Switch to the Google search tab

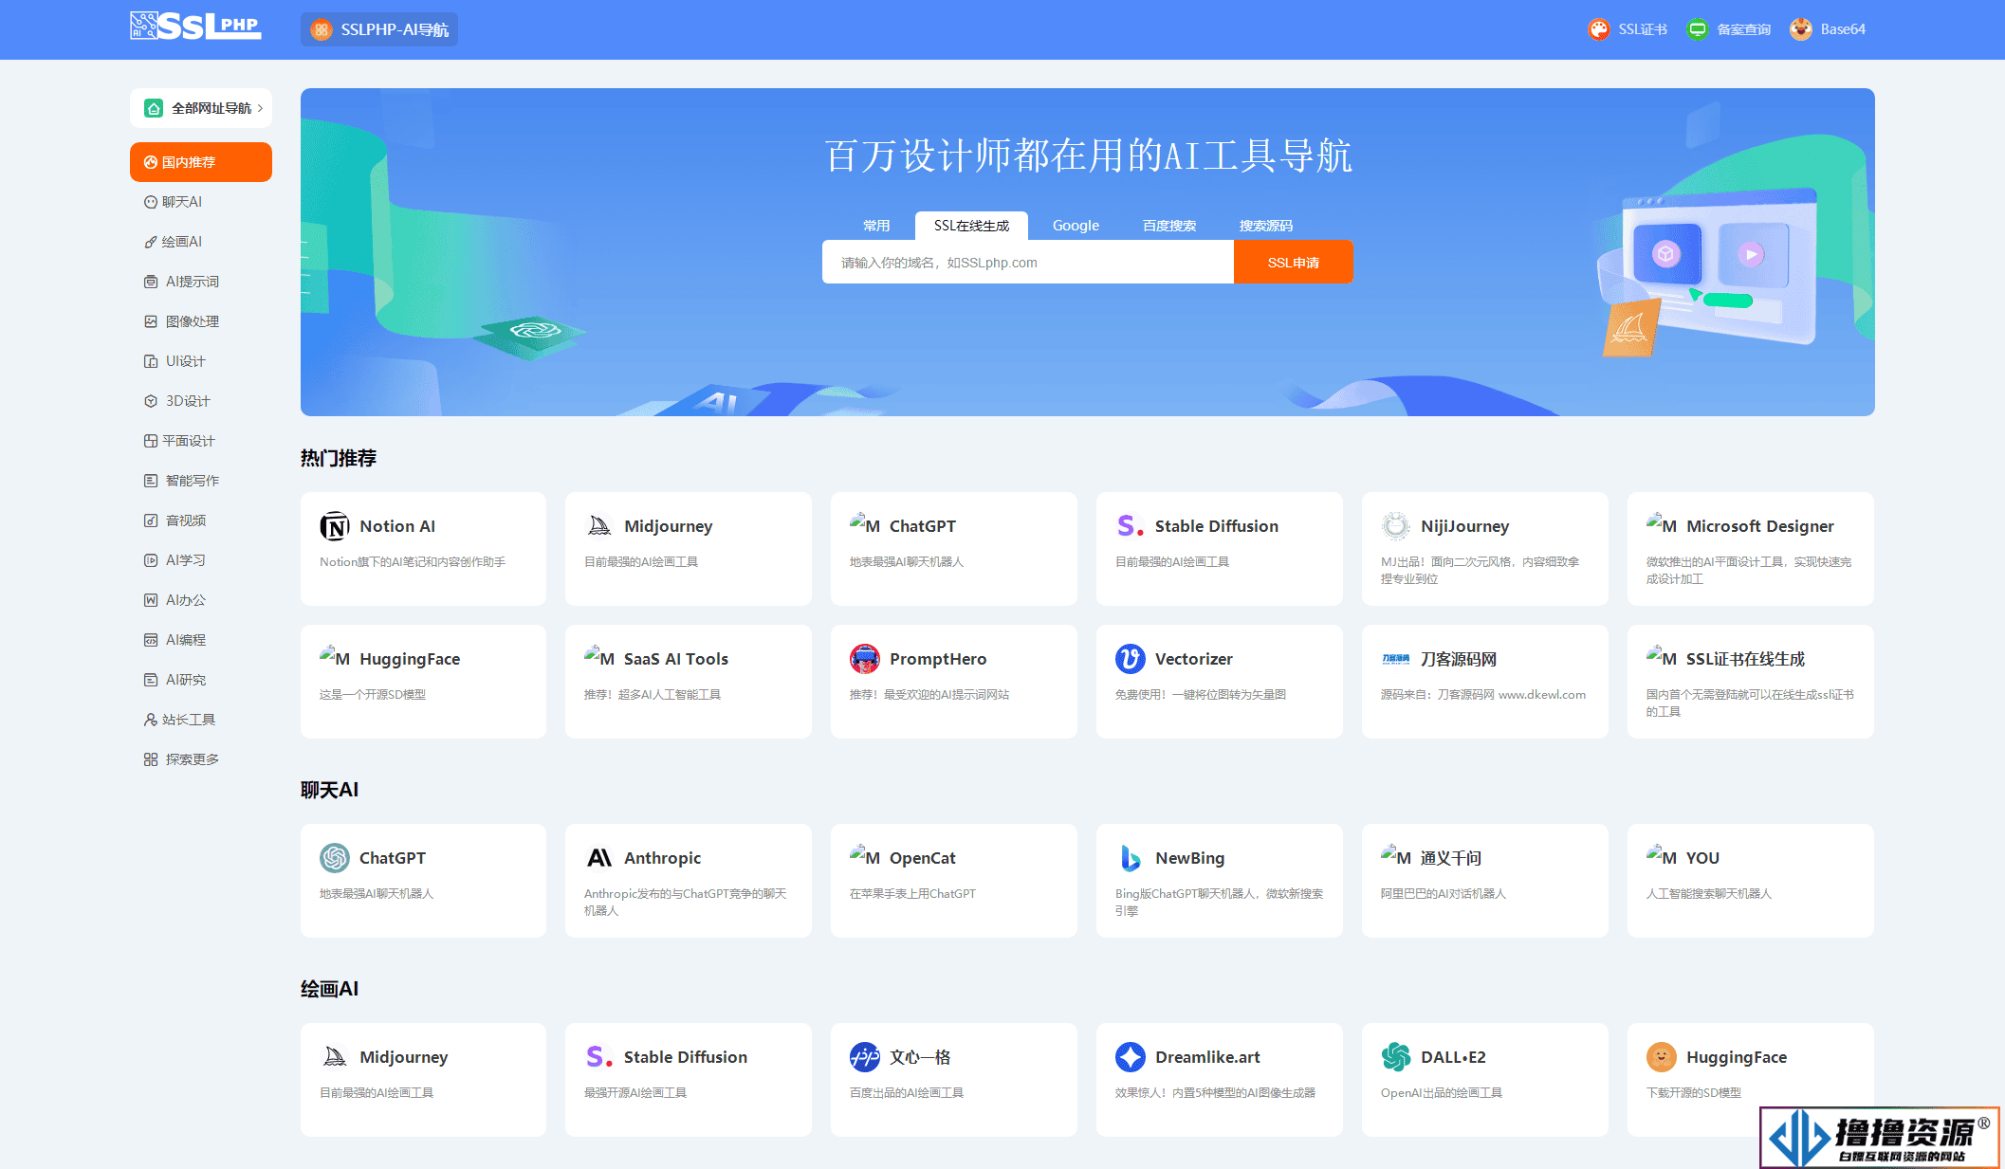click(1076, 226)
